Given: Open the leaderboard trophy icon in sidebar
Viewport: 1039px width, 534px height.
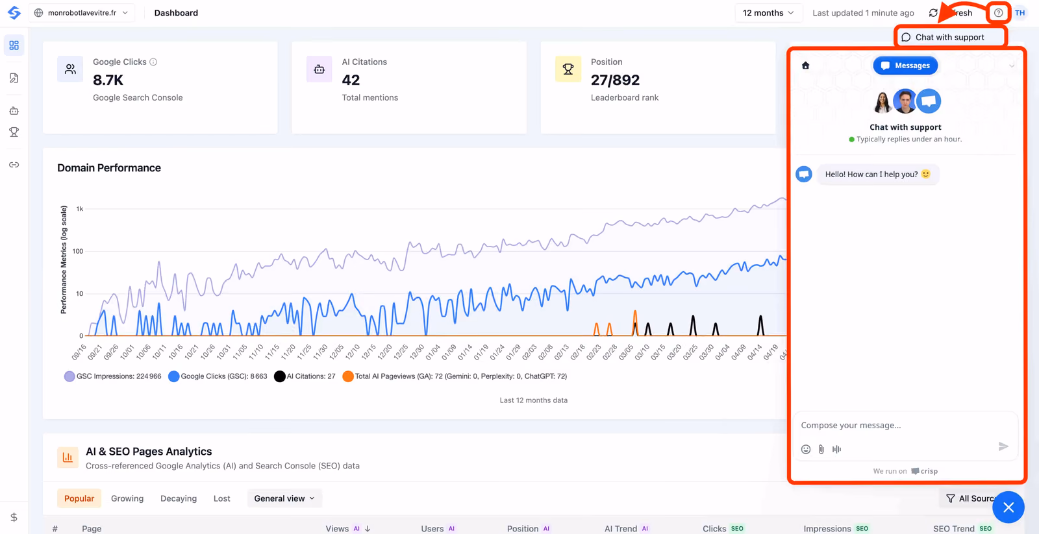Looking at the screenshot, I should pyautogui.click(x=14, y=132).
